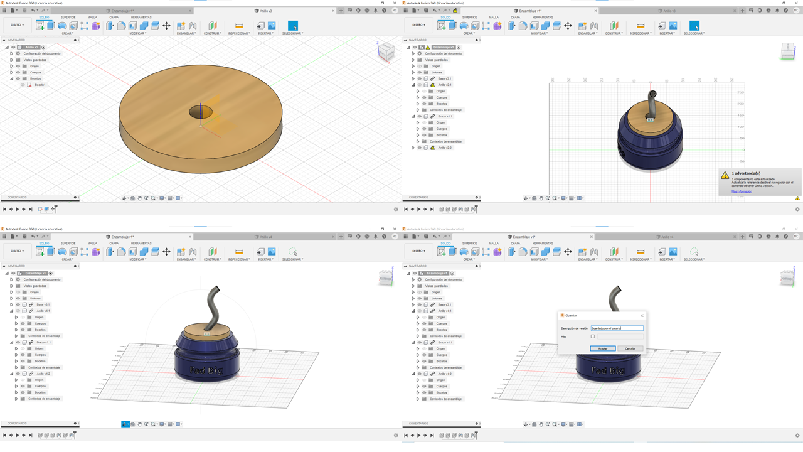This screenshot has width=803, height=452.
Task: Expand Vistas guardadas in top-left window
Action: pyautogui.click(x=11, y=60)
